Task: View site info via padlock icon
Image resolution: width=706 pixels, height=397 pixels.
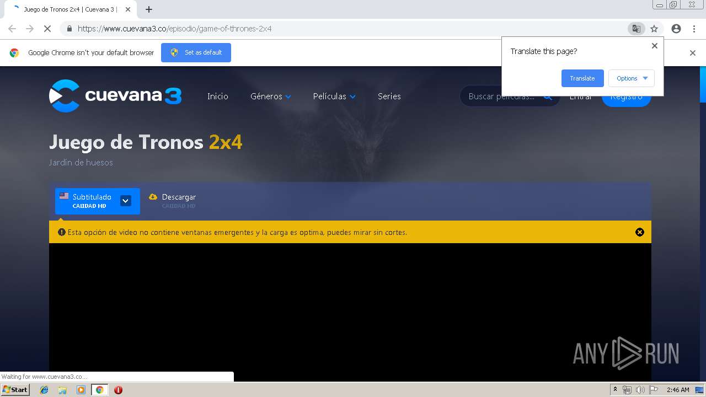Action: click(69, 29)
